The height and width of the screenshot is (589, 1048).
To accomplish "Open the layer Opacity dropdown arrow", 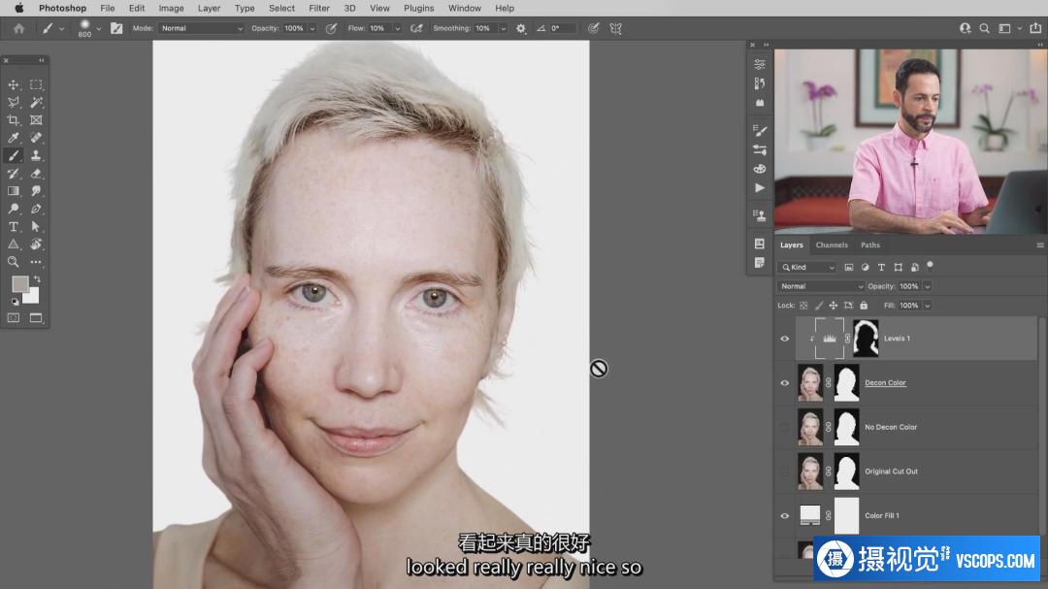I will tap(927, 286).
